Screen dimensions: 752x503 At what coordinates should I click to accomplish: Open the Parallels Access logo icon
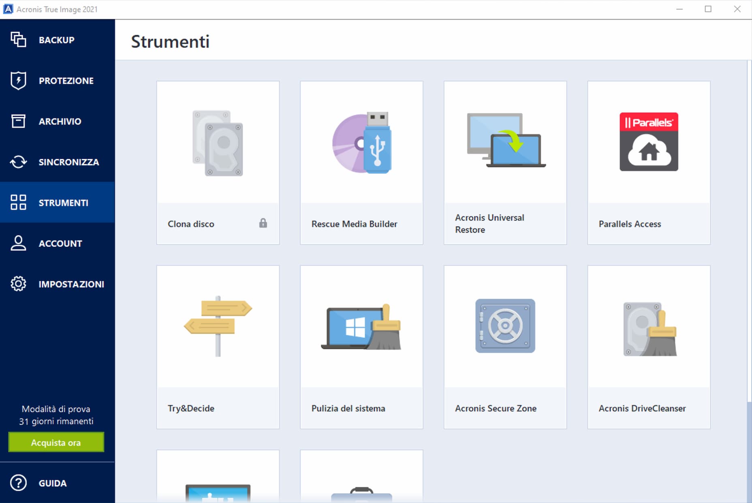click(x=649, y=141)
